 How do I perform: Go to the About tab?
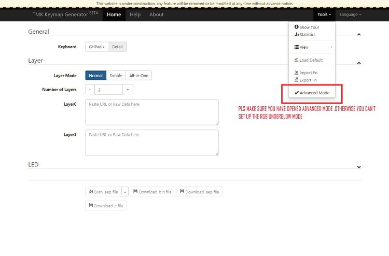[x=156, y=15]
